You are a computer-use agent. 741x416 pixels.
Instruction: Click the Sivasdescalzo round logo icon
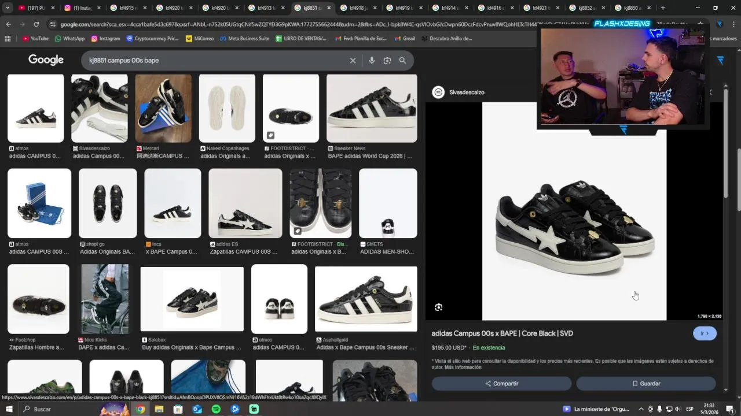439,92
